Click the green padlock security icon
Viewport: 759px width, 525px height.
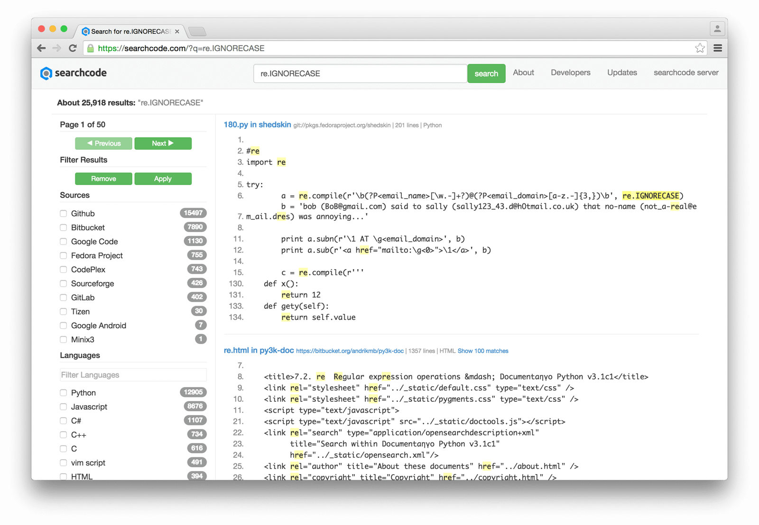click(90, 48)
